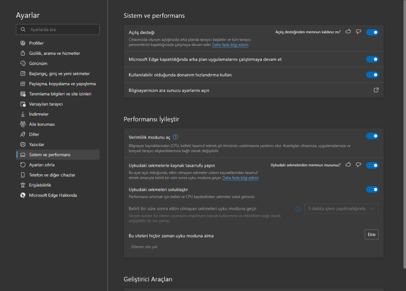Open the 5 dakika inactivity dropdown
The image size is (406, 291).
[341, 209]
